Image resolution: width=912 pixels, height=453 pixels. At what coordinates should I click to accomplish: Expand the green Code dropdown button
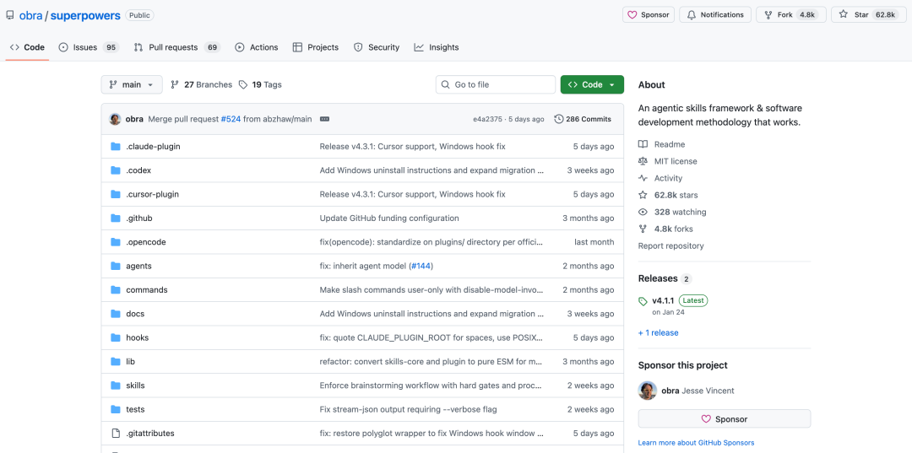pos(592,84)
